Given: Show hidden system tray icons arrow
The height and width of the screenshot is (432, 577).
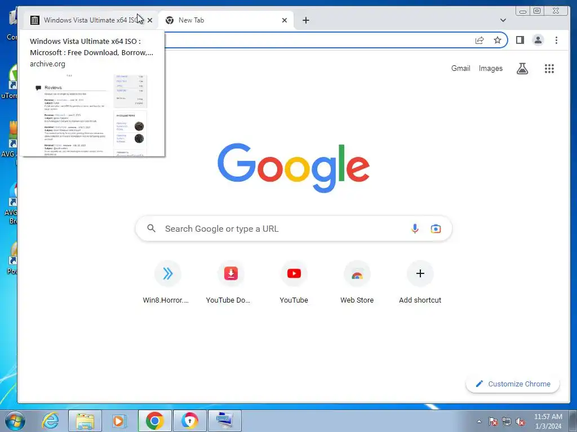Looking at the screenshot, I should click(x=479, y=421).
